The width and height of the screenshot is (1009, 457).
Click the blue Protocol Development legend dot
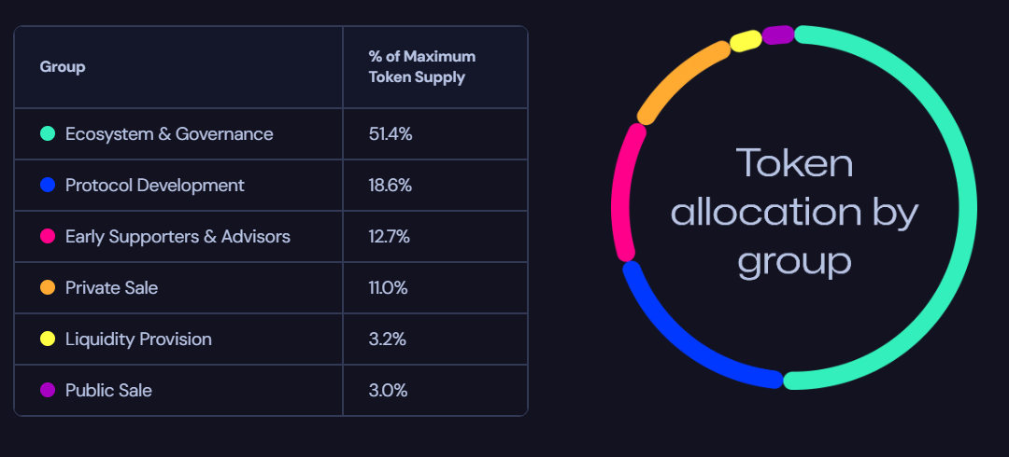tap(48, 186)
